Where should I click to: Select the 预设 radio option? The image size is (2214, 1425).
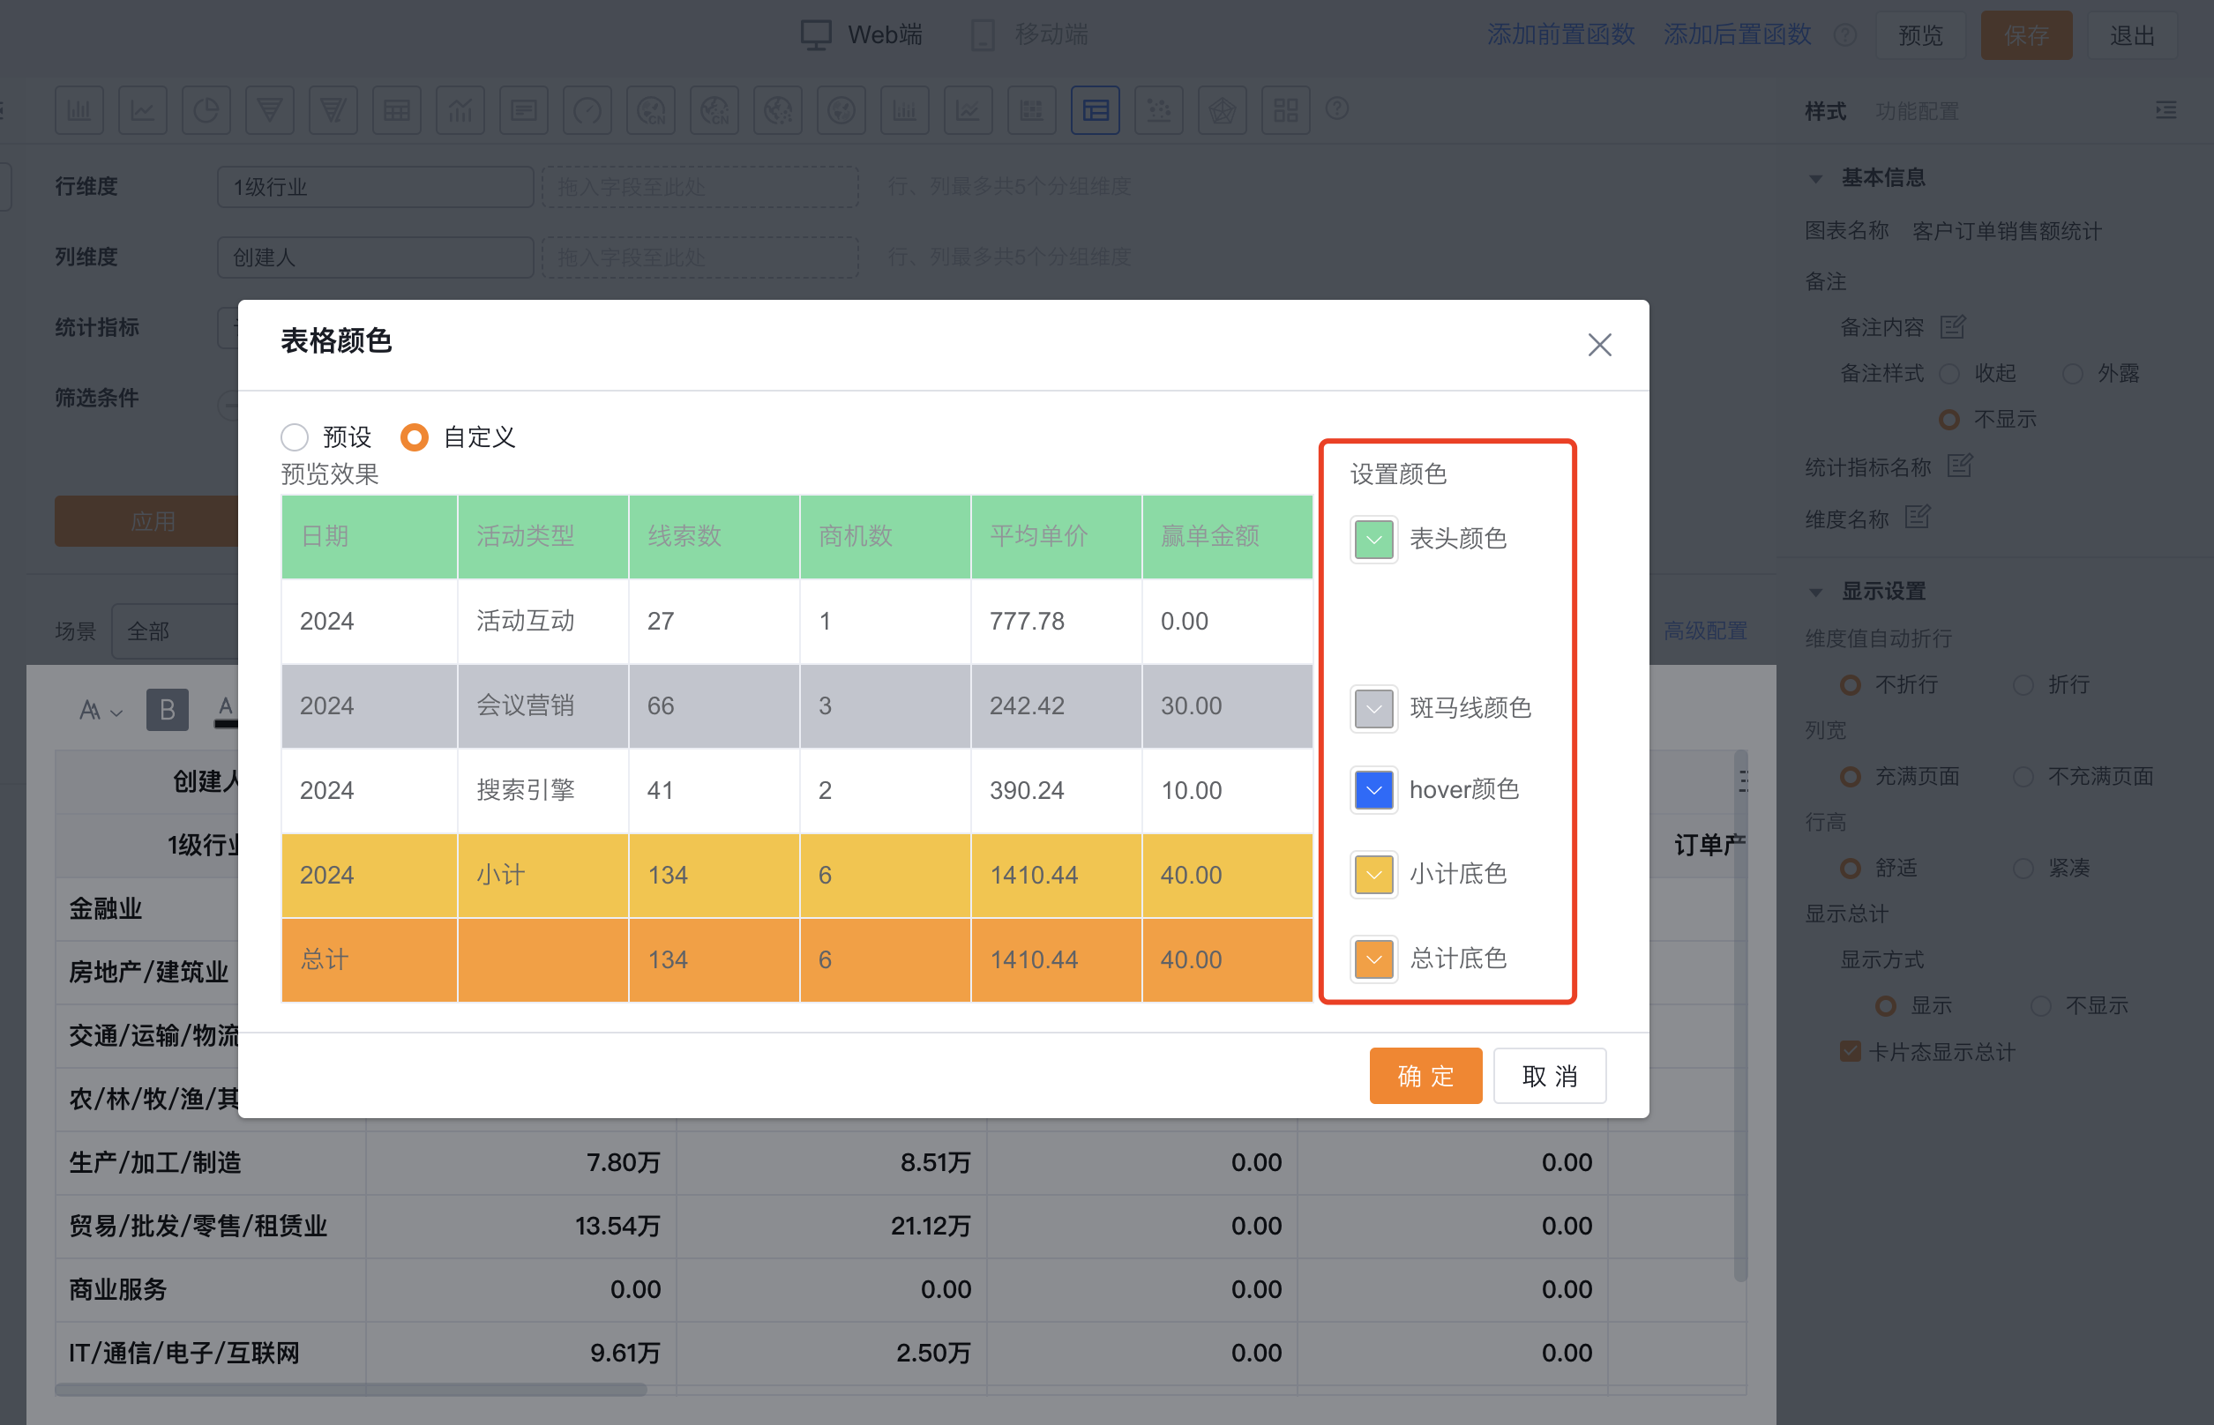pyautogui.click(x=295, y=436)
